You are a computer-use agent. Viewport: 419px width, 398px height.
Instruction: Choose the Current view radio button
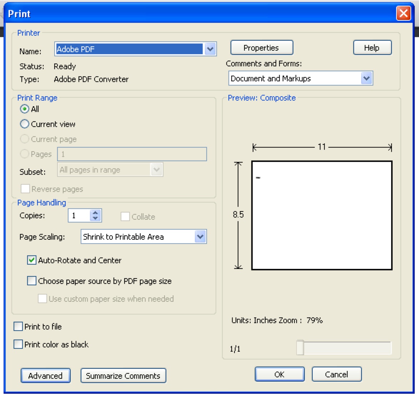point(25,124)
